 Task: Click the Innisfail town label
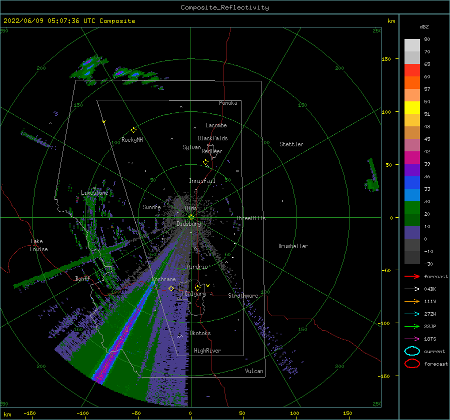202,181
